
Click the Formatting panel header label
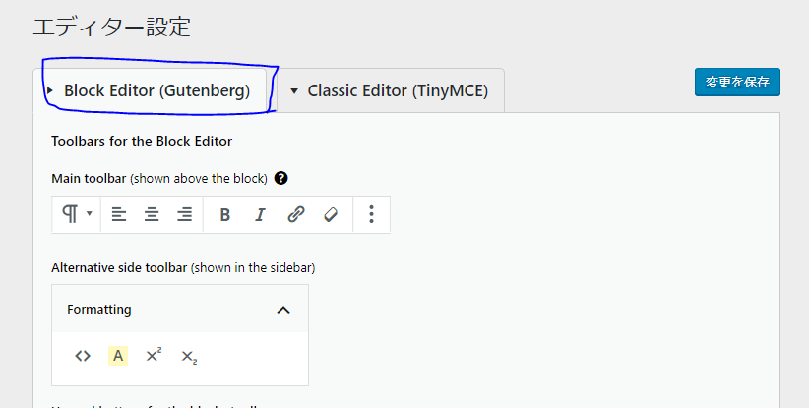(99, 309)
